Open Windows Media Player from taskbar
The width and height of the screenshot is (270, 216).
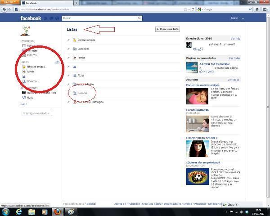click(x=45, y=212)
